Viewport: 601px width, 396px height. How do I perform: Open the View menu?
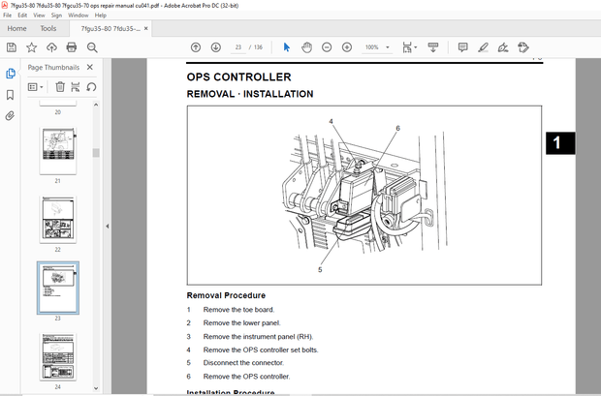(x=39, y=15)
